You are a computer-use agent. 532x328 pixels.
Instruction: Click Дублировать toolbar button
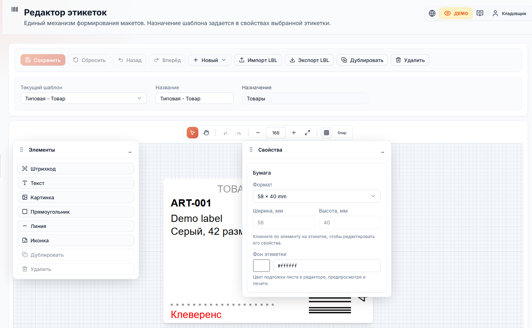(x=362, y=60)
